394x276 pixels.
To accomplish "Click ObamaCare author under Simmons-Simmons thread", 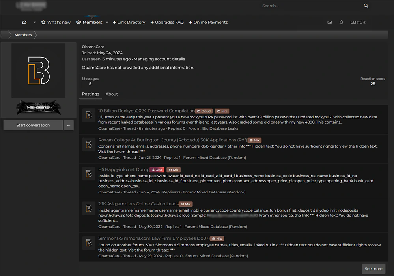I will pos(109,256).
